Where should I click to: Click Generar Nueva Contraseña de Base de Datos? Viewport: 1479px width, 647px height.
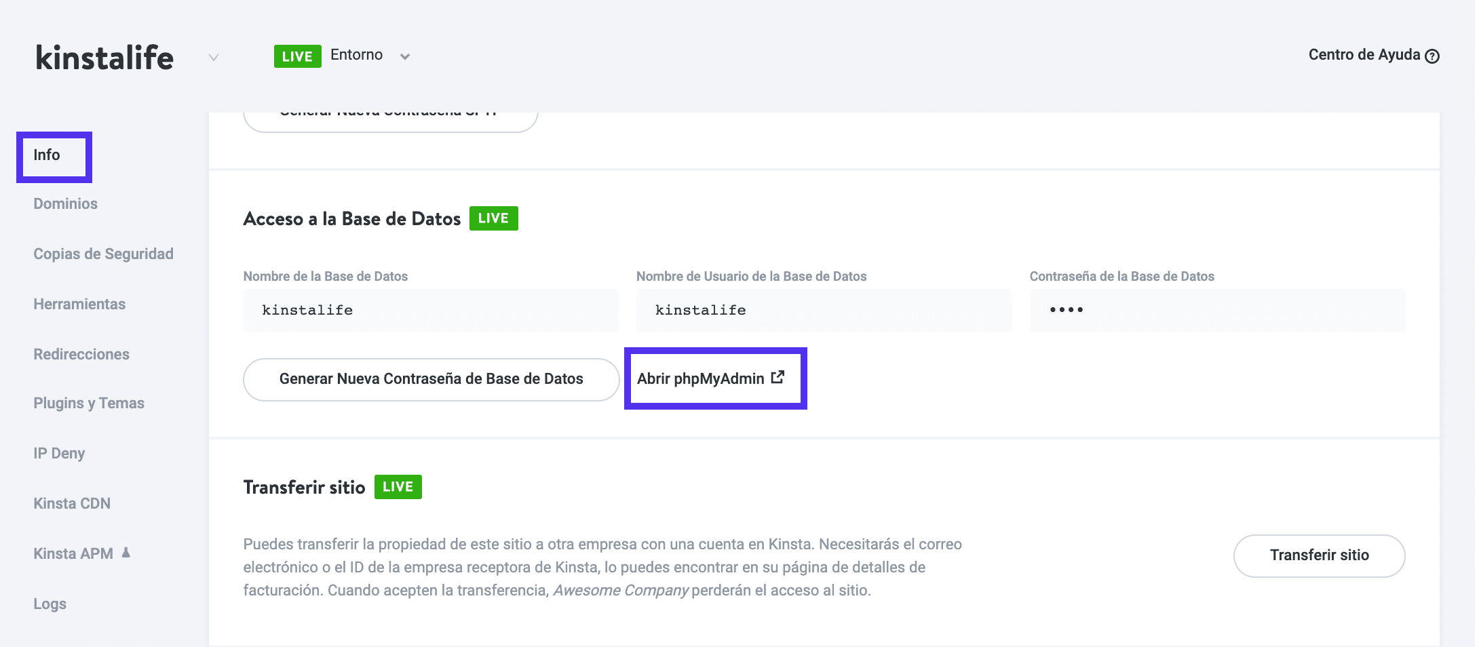point(431,379)
